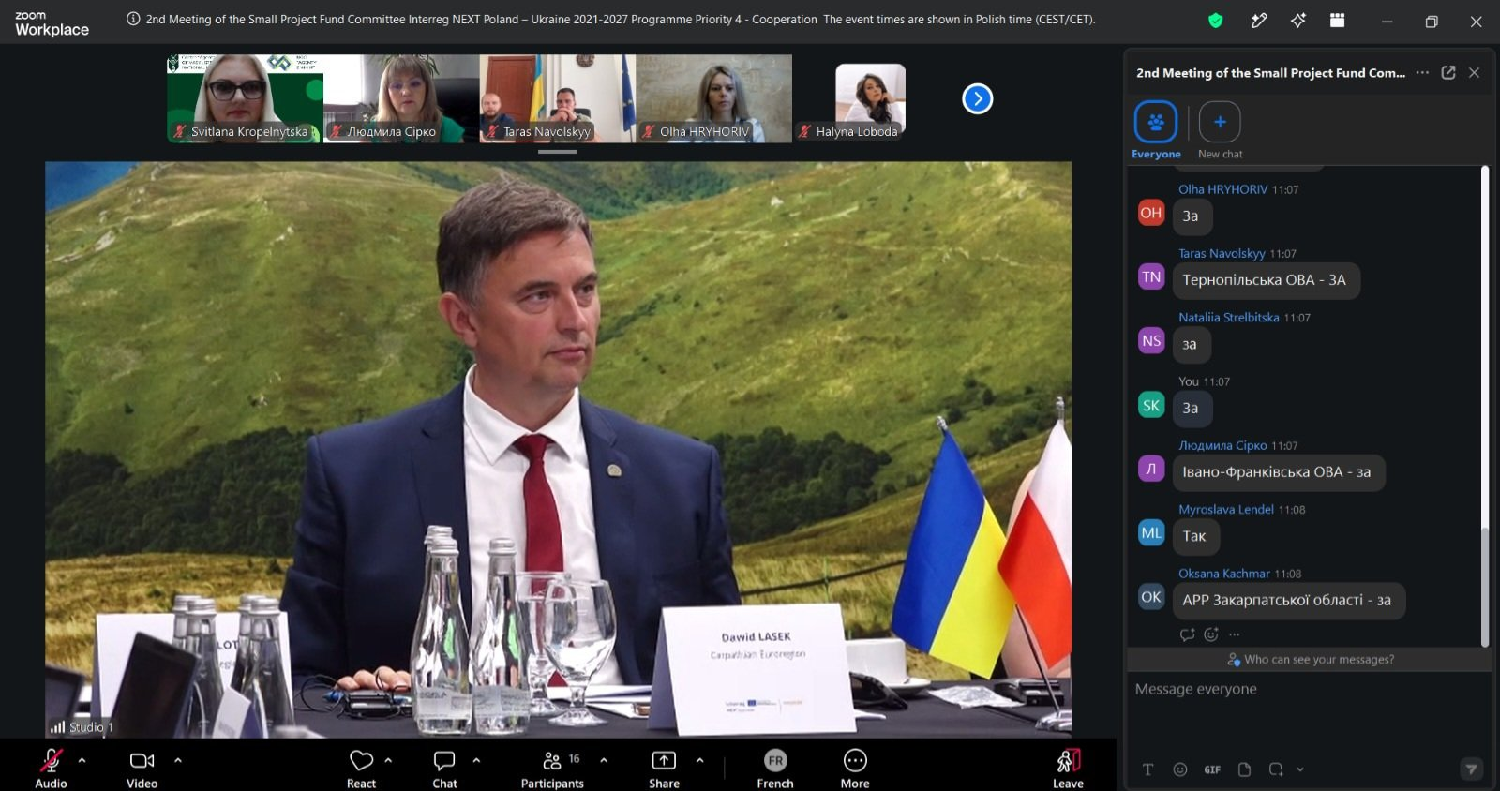1500x791 pixels.
Task: Click 'Who can see your messages?'
Action: coord(1311,660)
